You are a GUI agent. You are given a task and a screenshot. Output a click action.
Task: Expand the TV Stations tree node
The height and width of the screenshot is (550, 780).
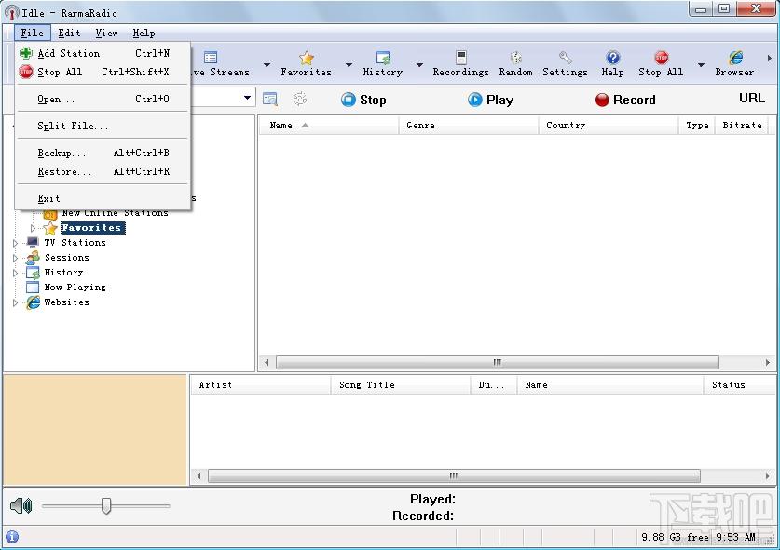15,243
